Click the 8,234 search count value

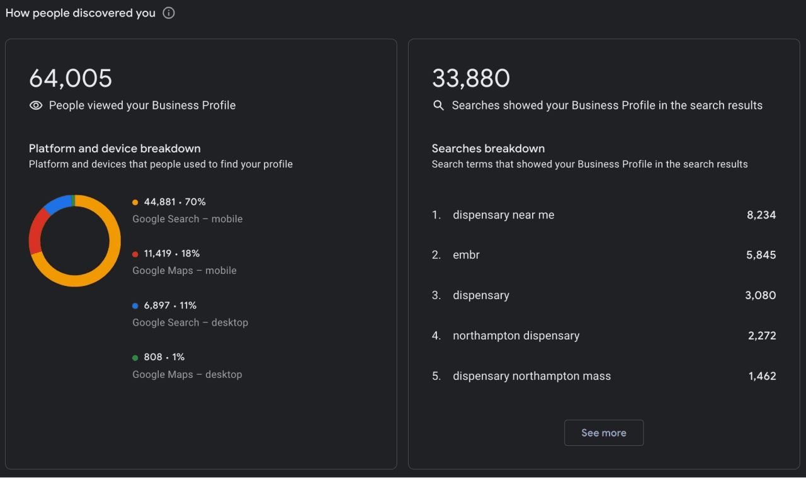click(761, 215)
